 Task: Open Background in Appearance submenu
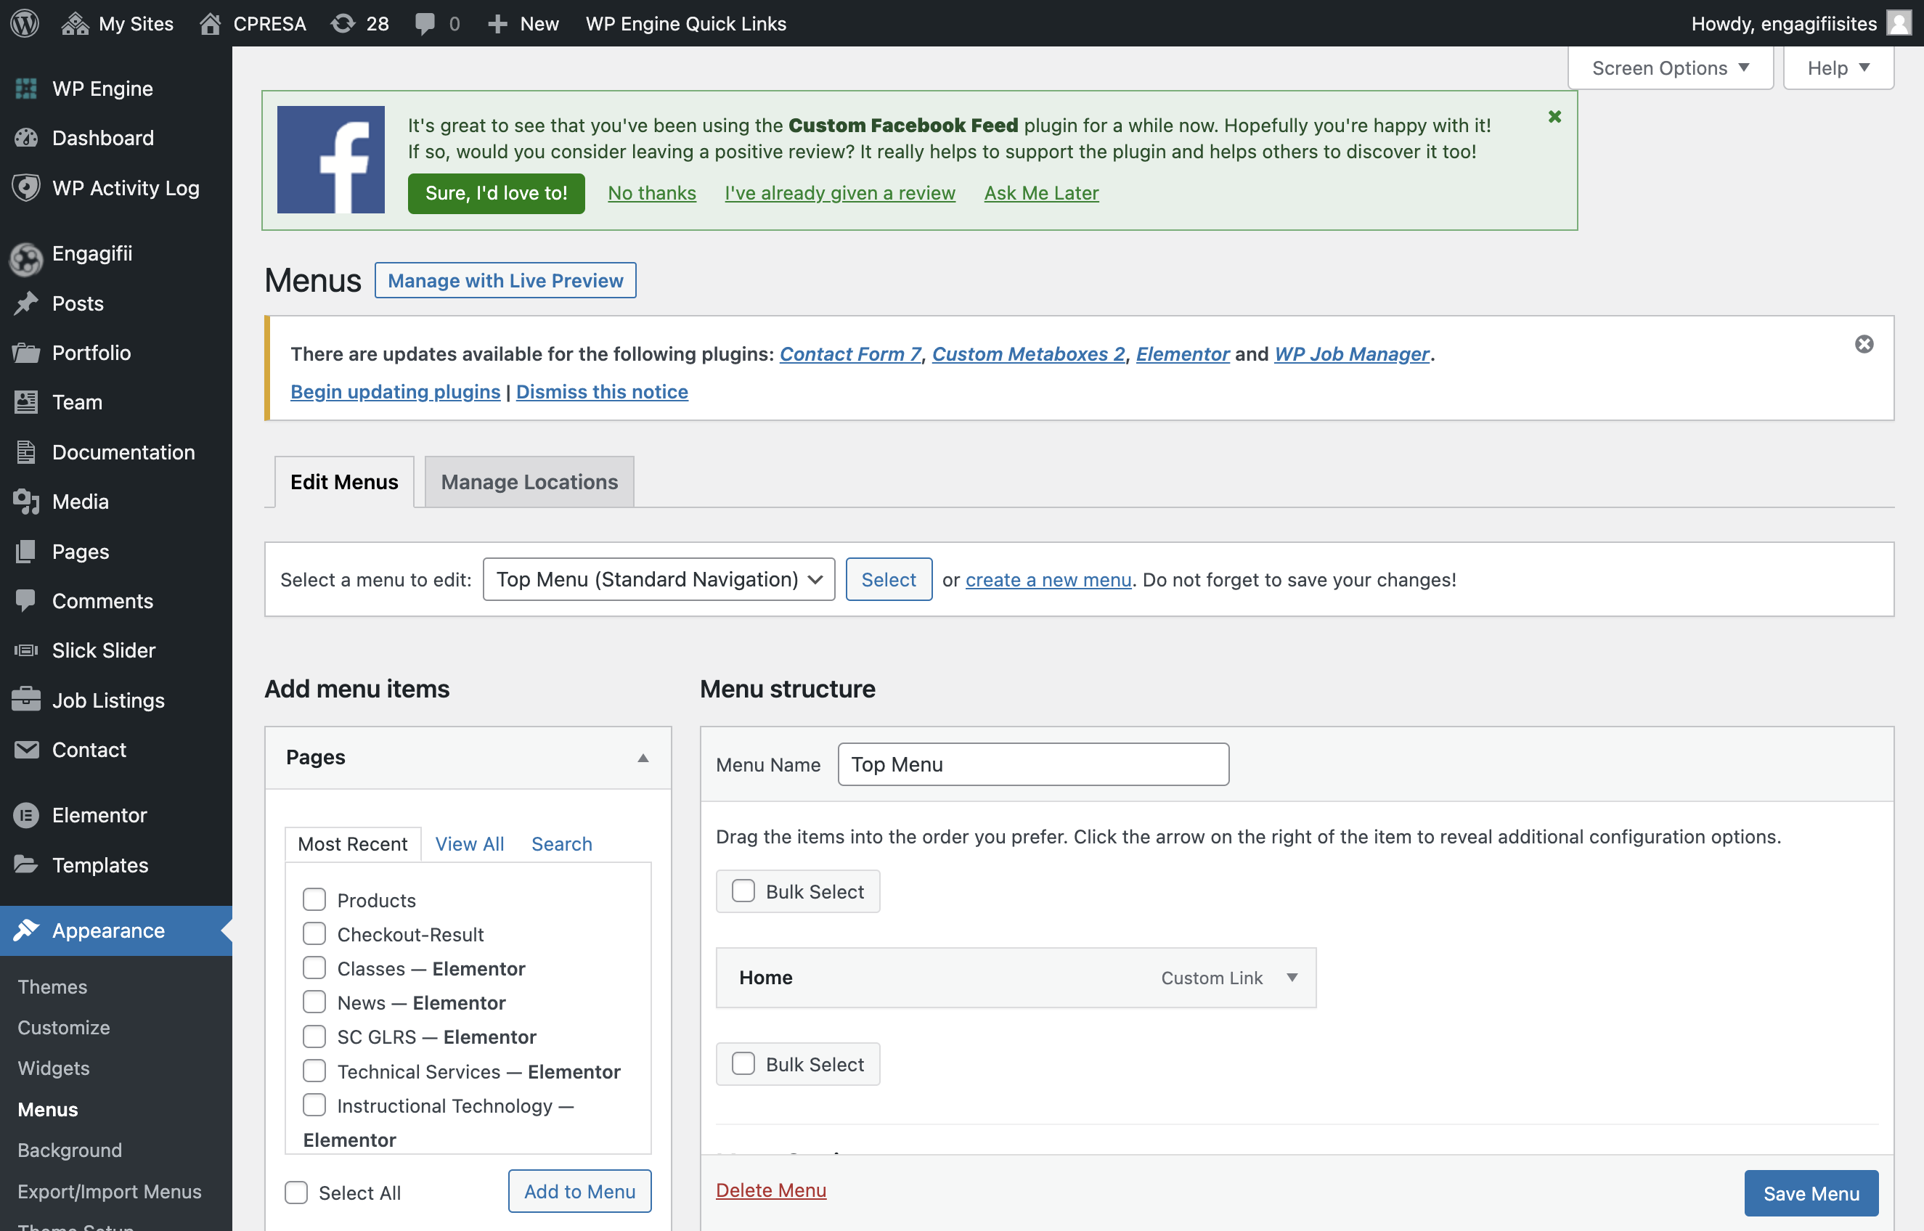(70, 1150)
